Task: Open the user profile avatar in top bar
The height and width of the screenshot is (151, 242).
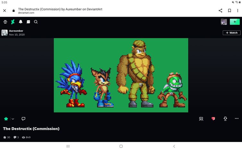Action: 224,22
